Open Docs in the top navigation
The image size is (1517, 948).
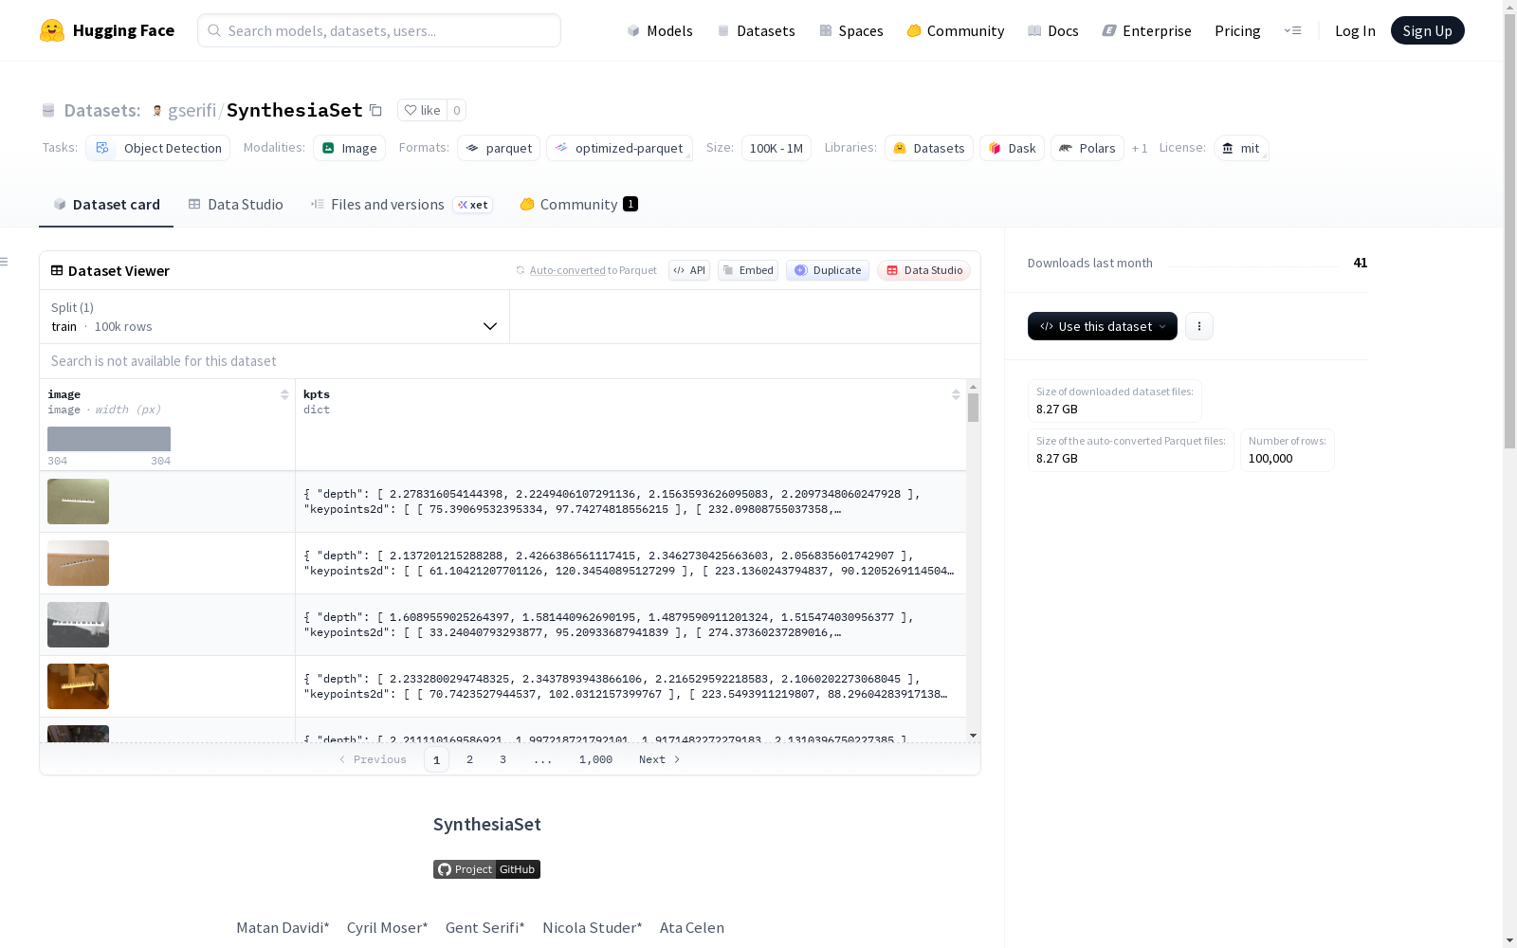tap(1053, 30)
